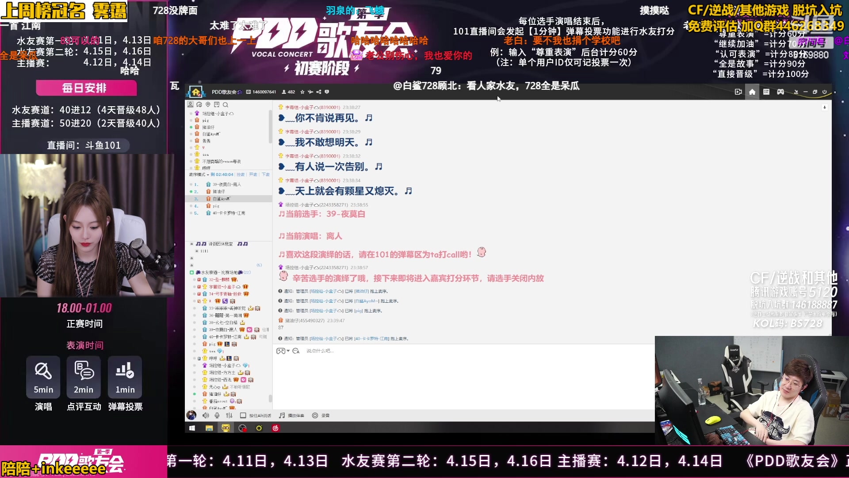Click the airplane jump icon in title bar
The image size is (849, 478).
(310, 92)
